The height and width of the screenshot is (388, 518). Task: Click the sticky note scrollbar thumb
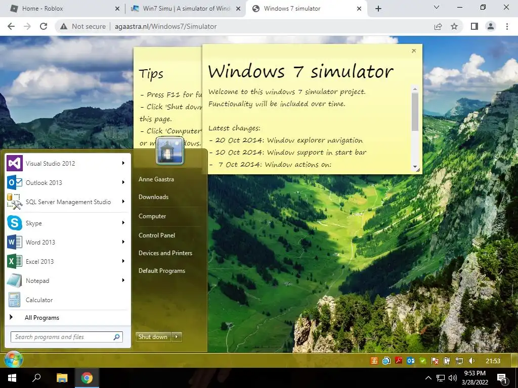(415, 112)
